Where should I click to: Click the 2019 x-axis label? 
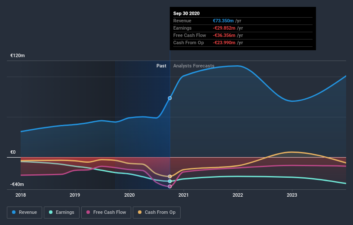[75, 195]
